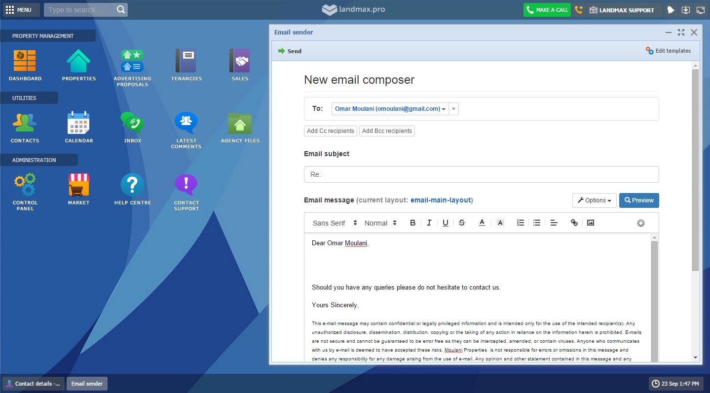Open the editor settings gear
Viewport: 710px width, 393px height.
pyautogui.click(x=640, y=223)
